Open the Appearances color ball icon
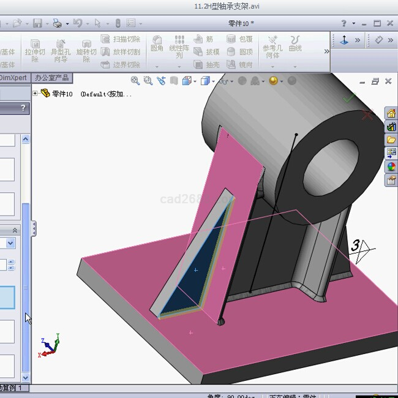The image size is (398, 398). (x=391, y=167)
